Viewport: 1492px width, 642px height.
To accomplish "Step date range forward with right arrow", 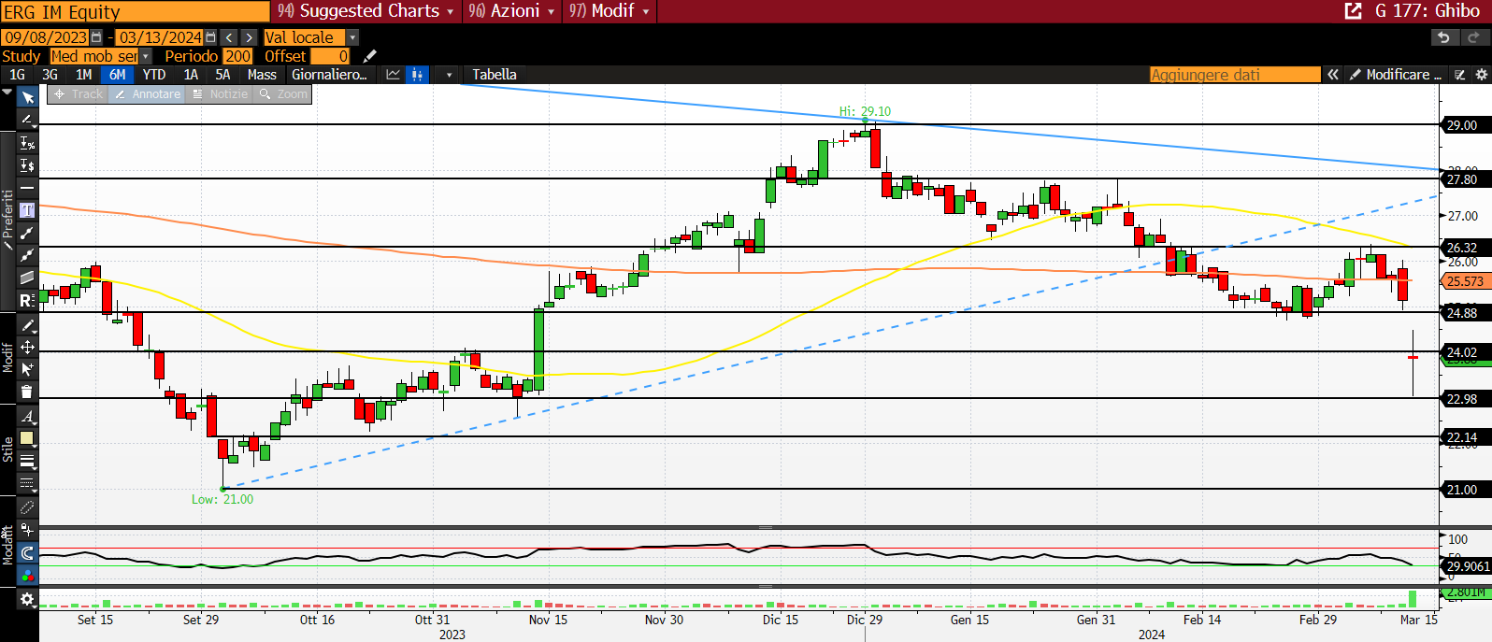I will click(249, 37).
